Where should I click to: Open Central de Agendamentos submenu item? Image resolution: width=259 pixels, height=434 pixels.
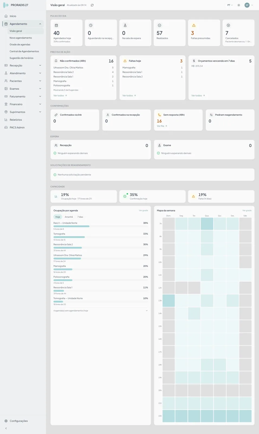point(24,51)
